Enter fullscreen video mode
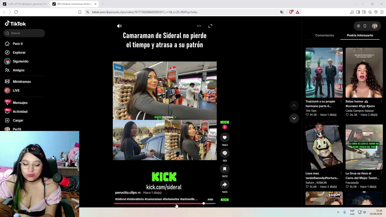 [210, 26]
